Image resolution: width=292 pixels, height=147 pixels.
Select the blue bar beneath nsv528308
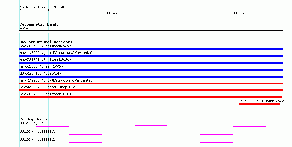(151, 70)
